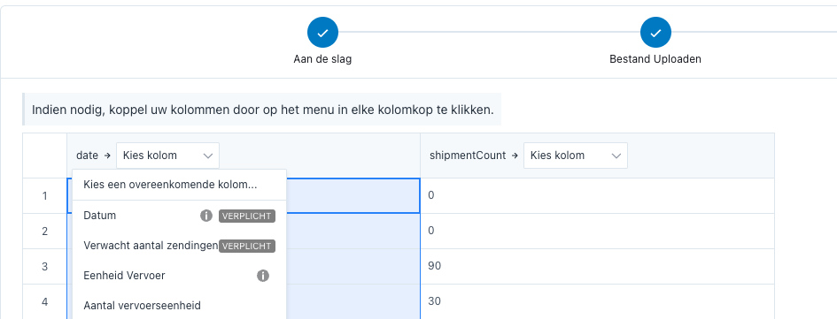This screenshot has height=319, width=837.
Task: Click the info icon beside Datum
Action: pos(206,216)
